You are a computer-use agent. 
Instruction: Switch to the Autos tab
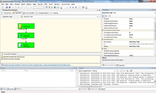pyautogui.click(x=3, y=89)
